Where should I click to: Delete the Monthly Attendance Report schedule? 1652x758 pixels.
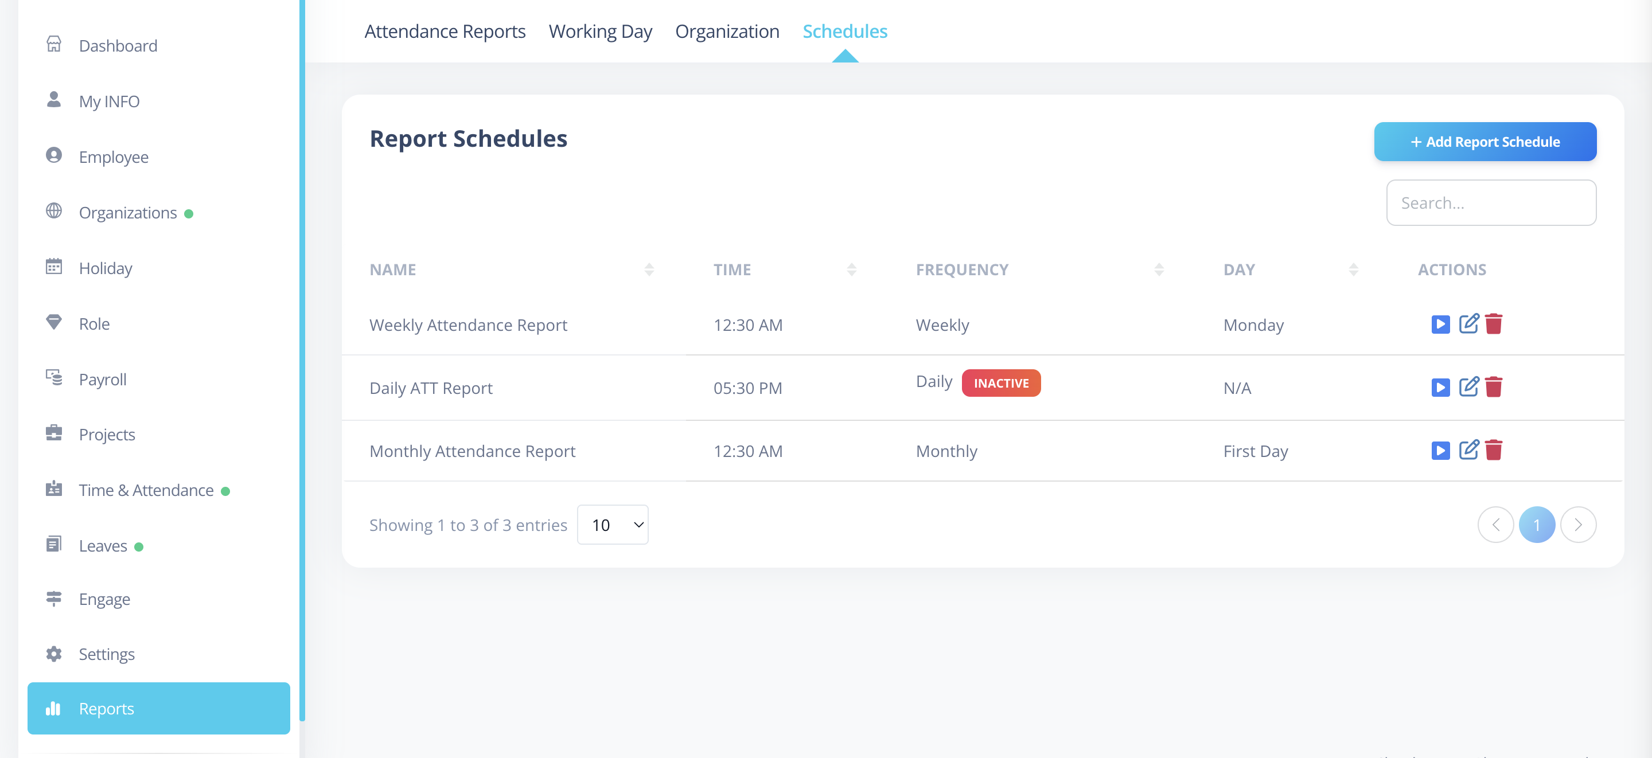(1493, 450)
